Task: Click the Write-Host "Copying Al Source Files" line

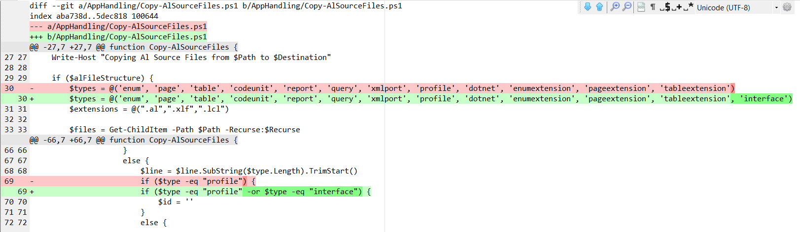Action: pos(191,58)
